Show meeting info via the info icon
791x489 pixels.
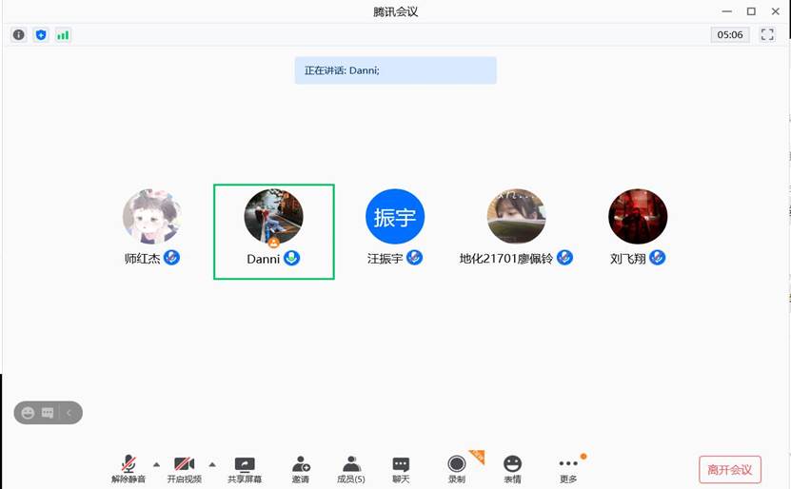pyautogui.click(x=19, y=35)
